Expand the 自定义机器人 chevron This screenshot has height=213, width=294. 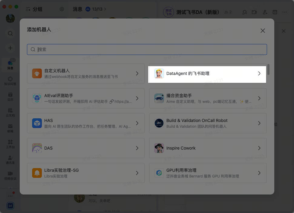(x=137, y=73)
